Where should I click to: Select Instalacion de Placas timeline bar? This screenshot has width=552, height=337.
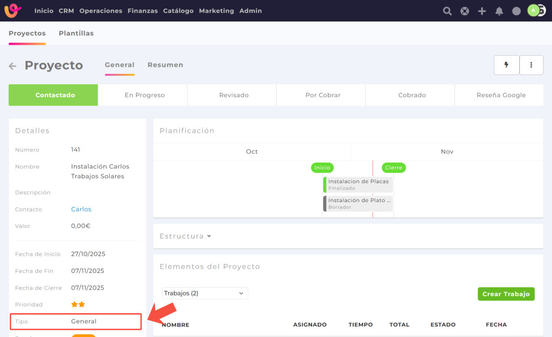point(358,185)
